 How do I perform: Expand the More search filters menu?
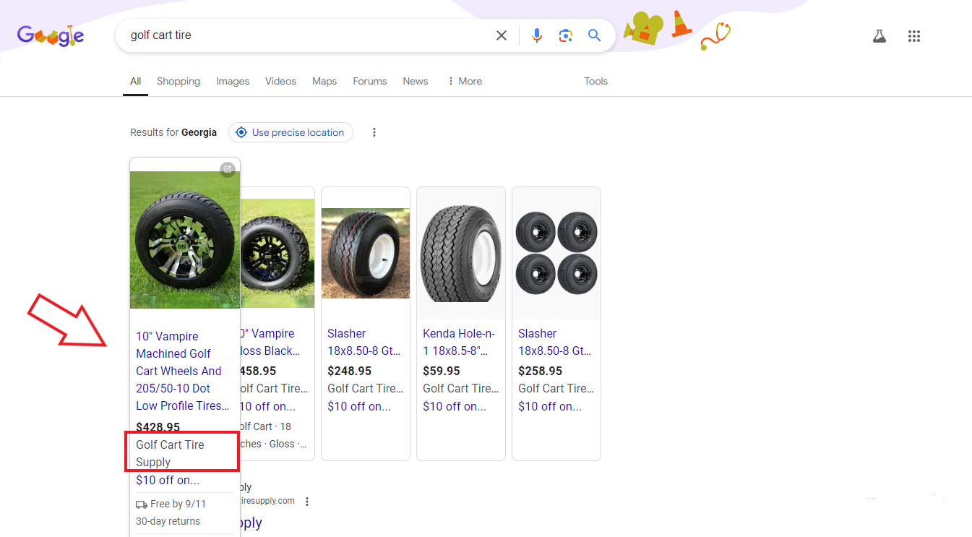click(x=465, y=81)
